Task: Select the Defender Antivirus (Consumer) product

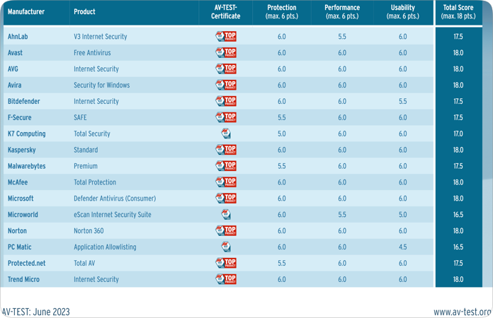Action: coord(114,199)
